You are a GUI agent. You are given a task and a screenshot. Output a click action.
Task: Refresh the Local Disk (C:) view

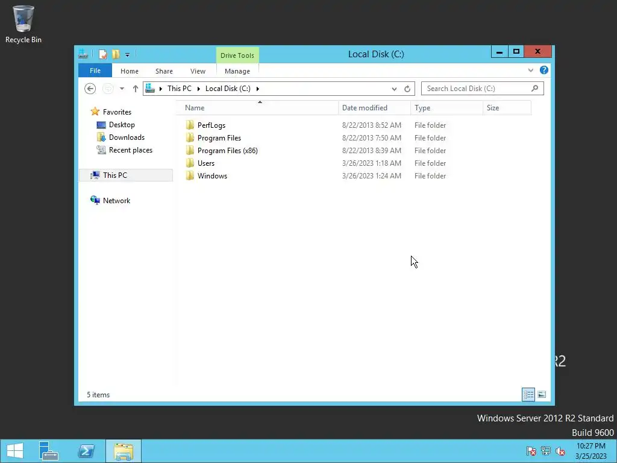coord(407,89)
